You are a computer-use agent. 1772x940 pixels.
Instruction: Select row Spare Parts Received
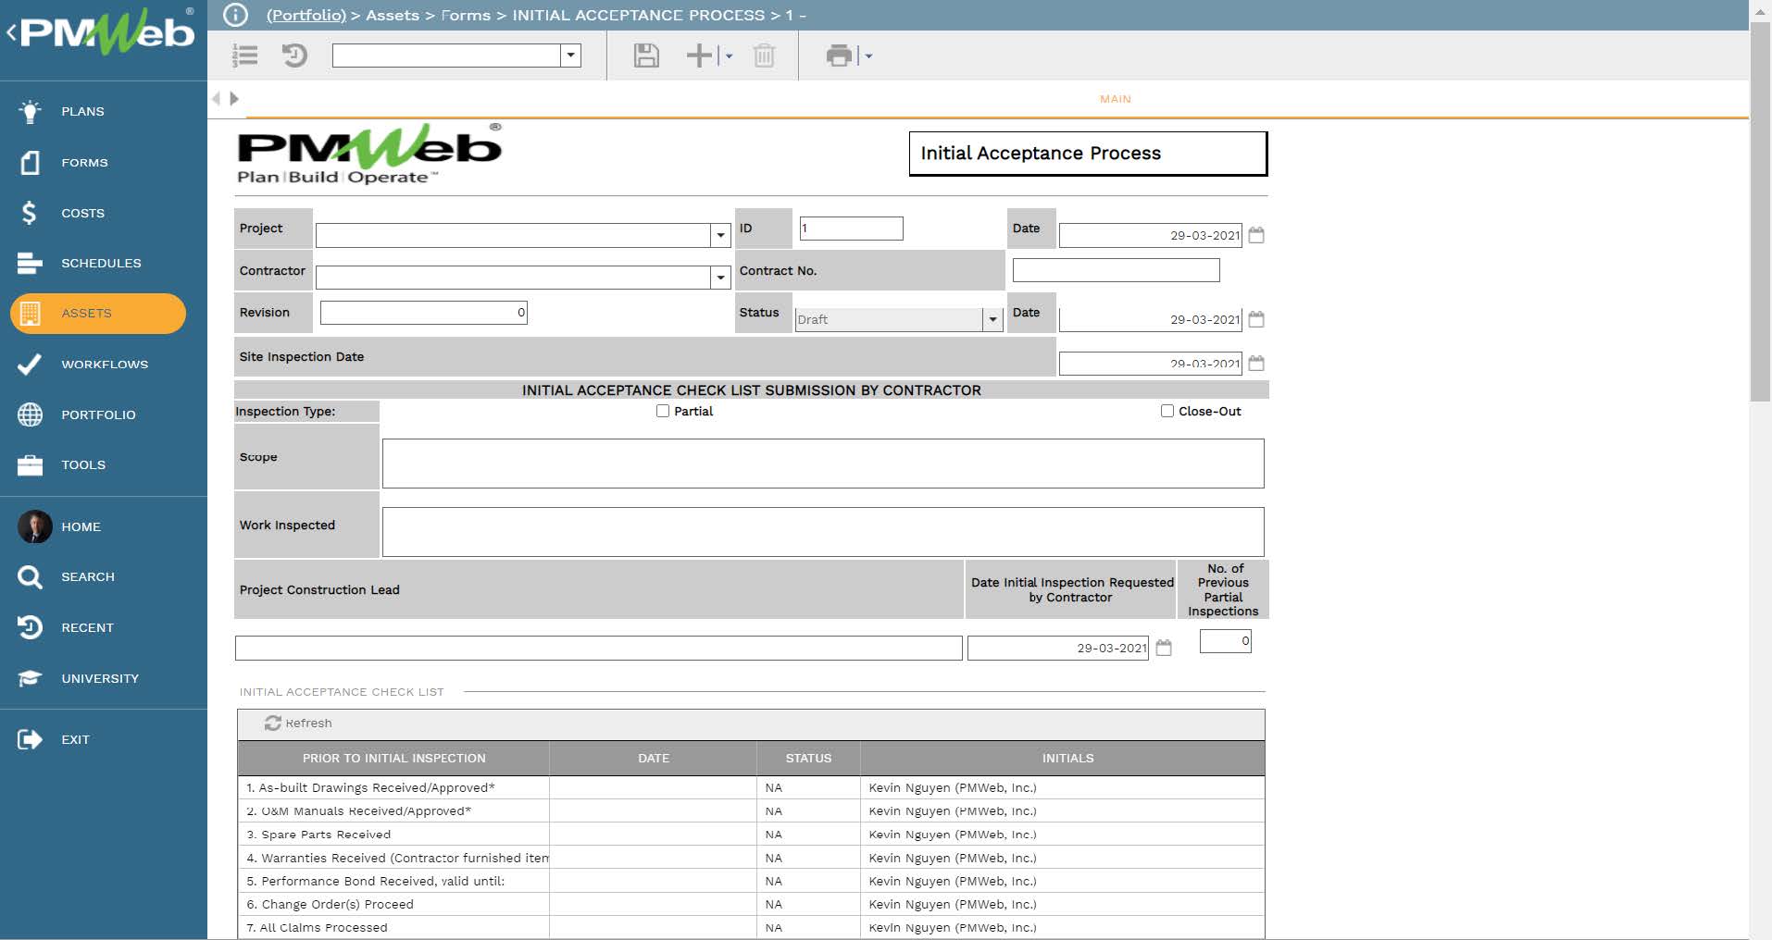(751, 834)
